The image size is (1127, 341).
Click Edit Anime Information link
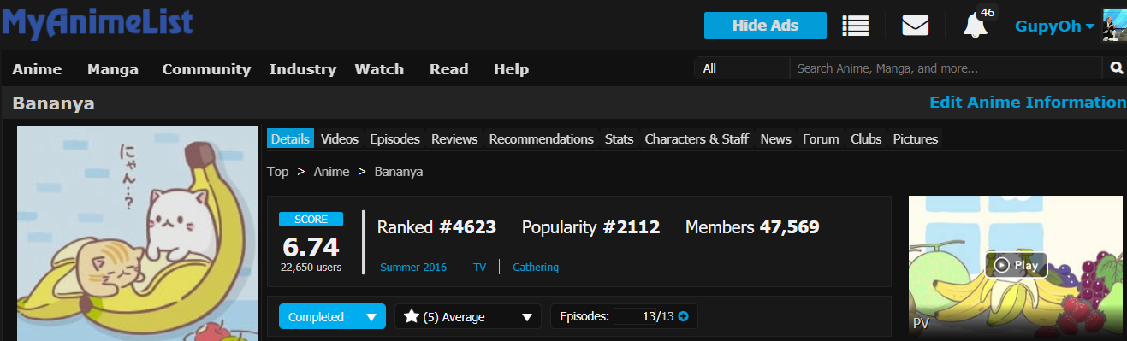point(1028,103)
